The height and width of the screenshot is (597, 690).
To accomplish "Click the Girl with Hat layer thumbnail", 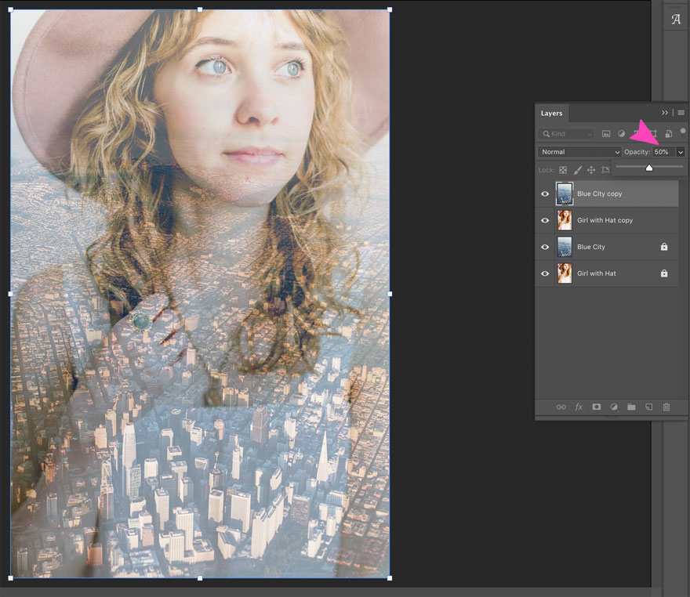I will click(564, 273).
